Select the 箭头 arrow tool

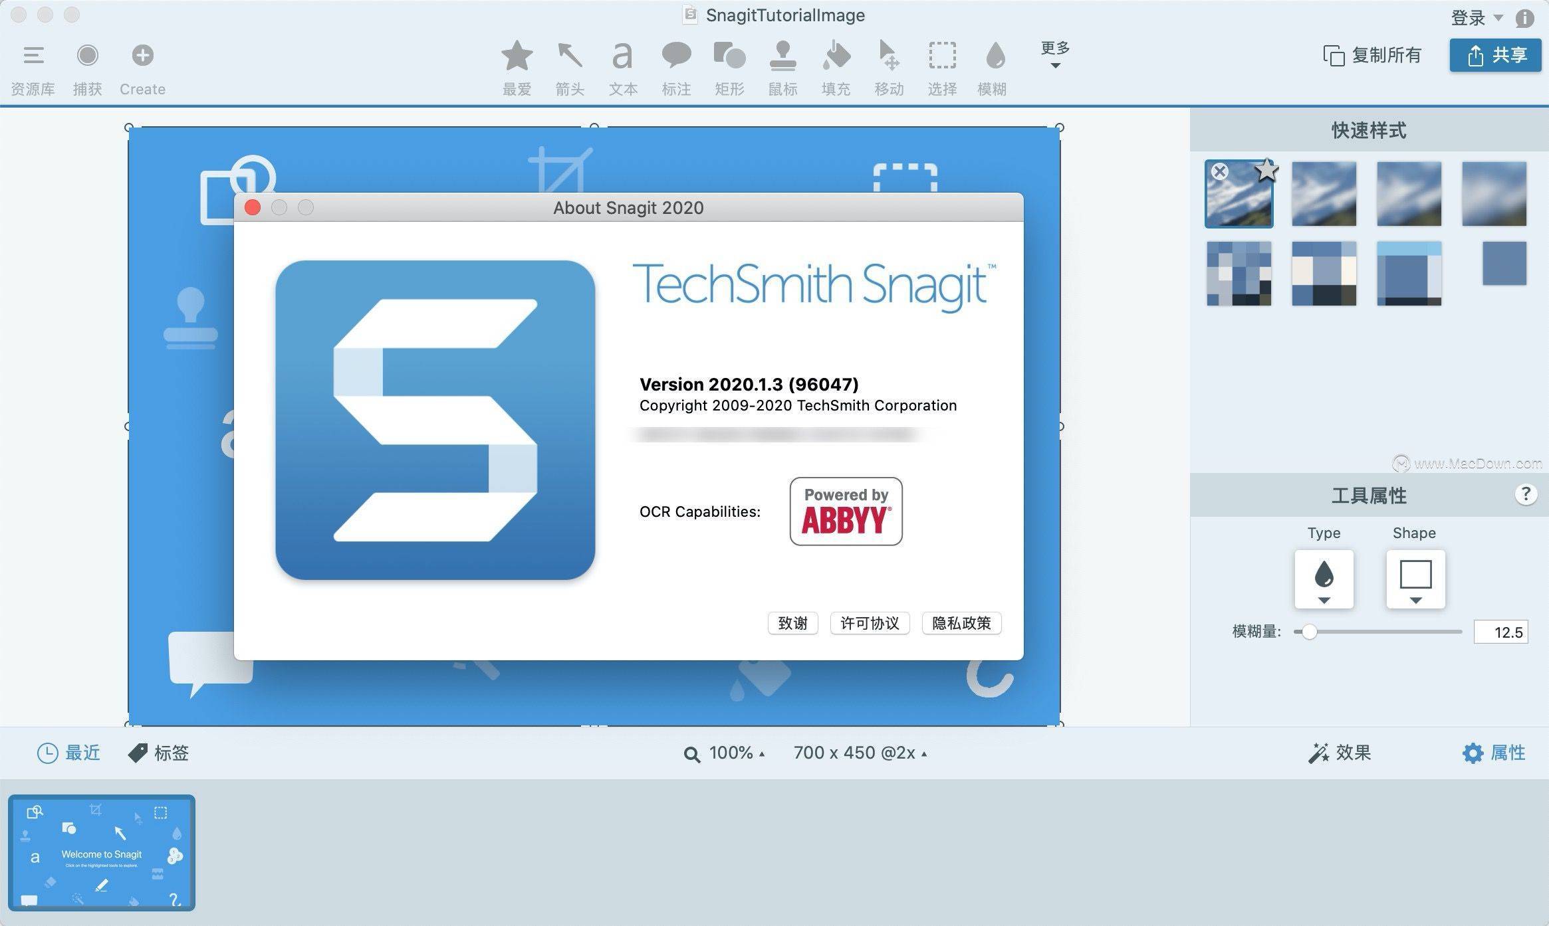pyautogui.click(x=570, y=68)
